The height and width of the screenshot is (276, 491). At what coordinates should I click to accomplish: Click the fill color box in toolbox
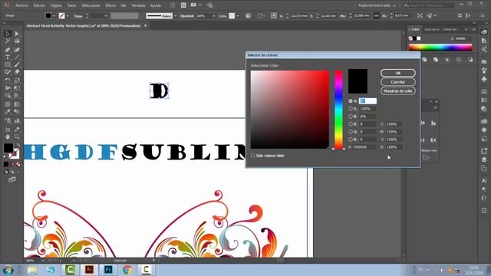tap(8, 148)
